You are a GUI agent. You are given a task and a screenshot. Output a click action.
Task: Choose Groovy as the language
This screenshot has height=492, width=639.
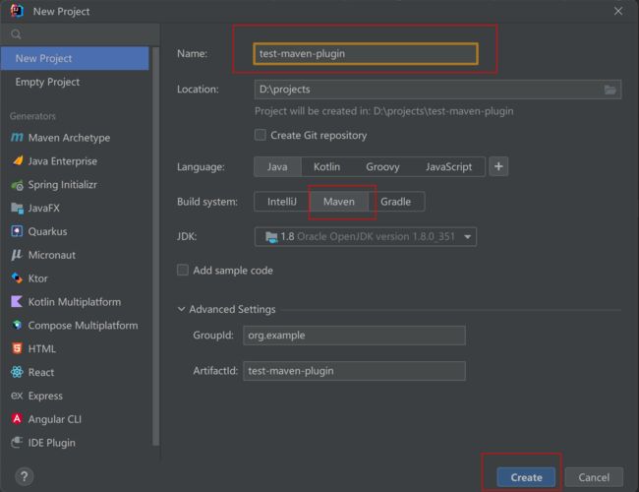pyautogui.click(x=382, y=166)
